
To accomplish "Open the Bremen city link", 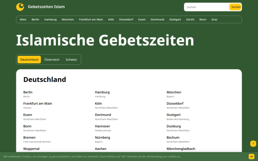I will click(29, 137).
